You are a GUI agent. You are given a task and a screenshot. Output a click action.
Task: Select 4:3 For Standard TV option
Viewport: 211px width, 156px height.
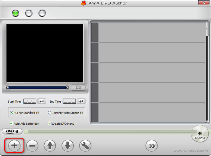(11, 113)
